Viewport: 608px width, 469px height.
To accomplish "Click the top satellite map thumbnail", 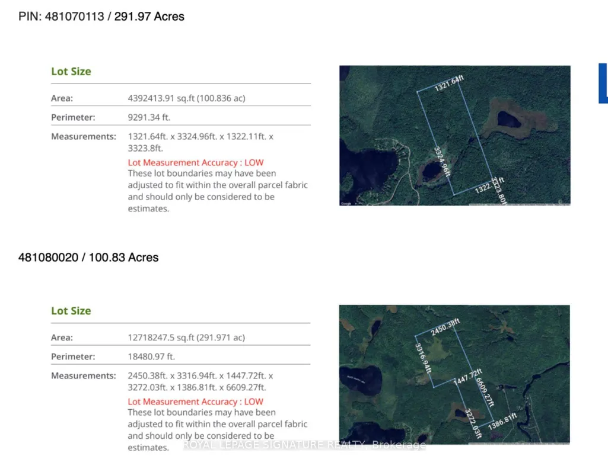I will 455,136.
